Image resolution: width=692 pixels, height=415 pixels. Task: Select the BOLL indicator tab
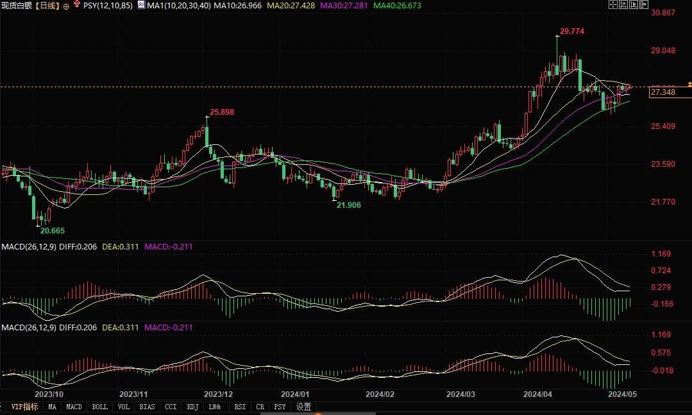(99, 406)
